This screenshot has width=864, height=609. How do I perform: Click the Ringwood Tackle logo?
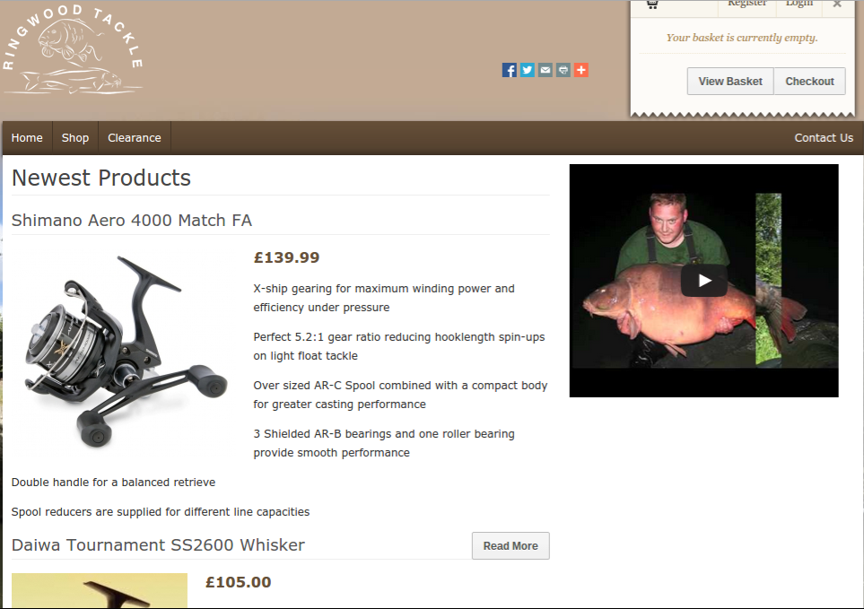(74, 50)
